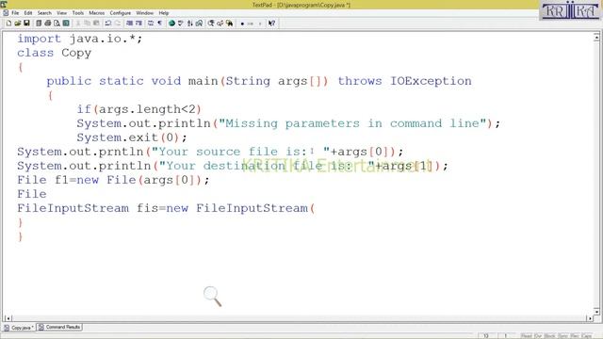The image size is (603, 339).
Task: Open Find in Files binoculars icon
Action: 230,24
